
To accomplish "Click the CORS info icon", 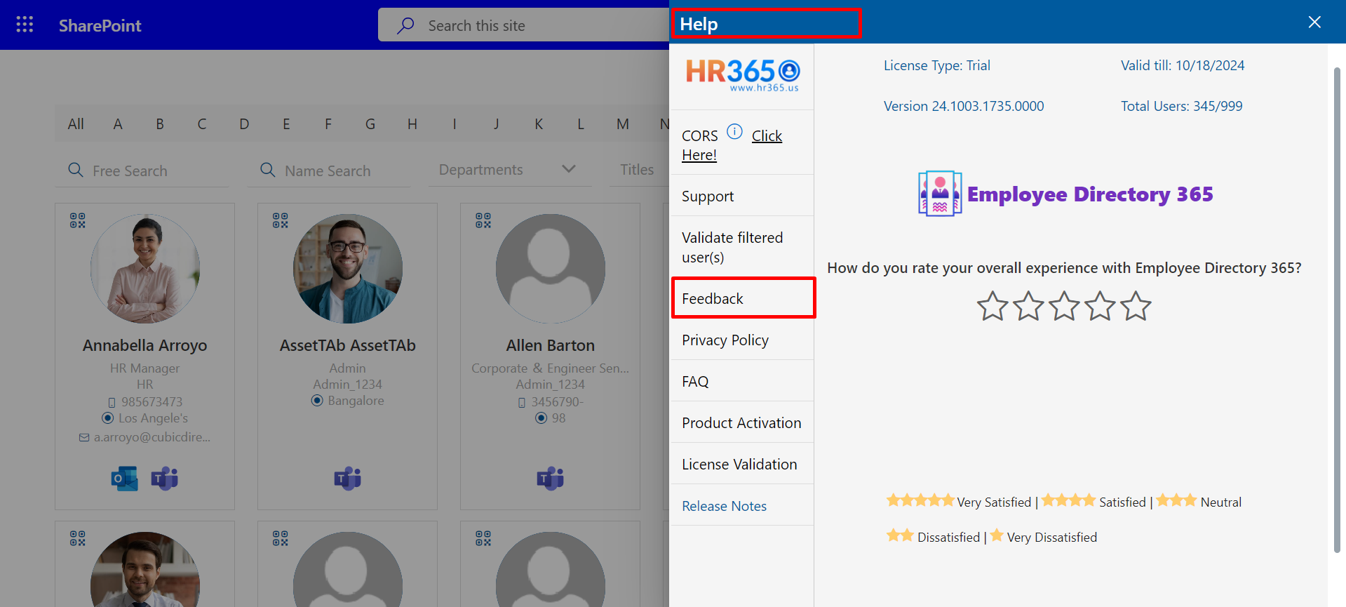I will click(x=734, y=131).
